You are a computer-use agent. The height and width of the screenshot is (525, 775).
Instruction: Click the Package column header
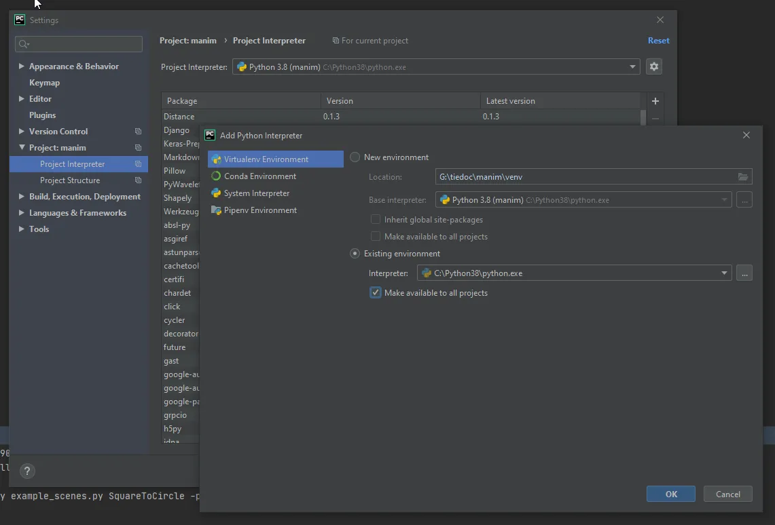(x=241, y=100)
